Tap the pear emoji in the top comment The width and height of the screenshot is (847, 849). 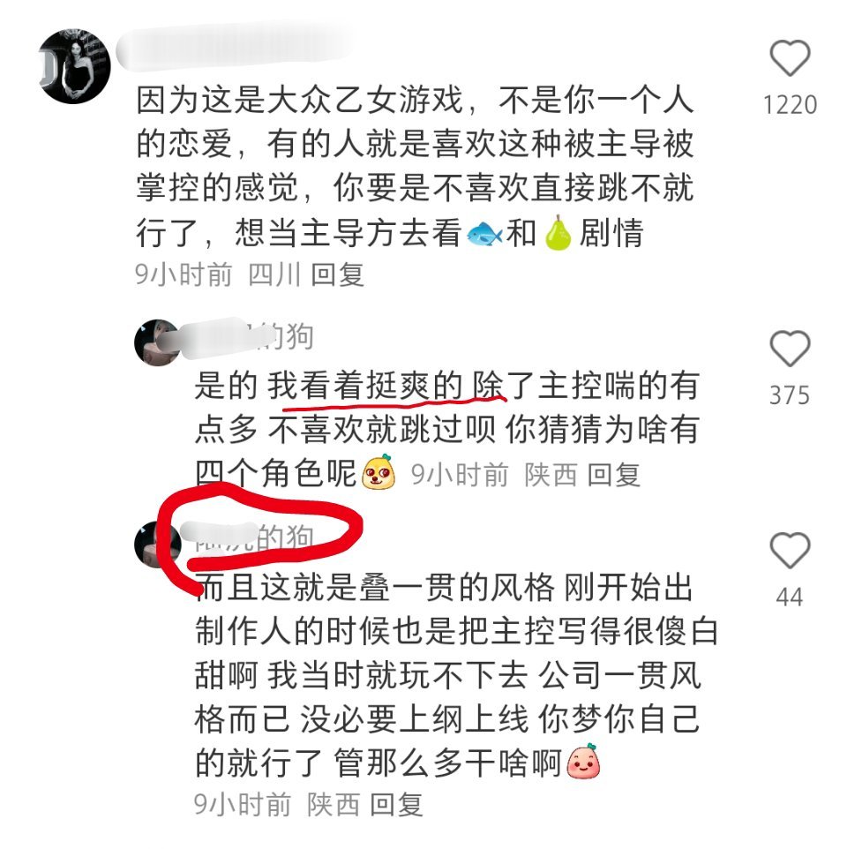pos(558,233)
